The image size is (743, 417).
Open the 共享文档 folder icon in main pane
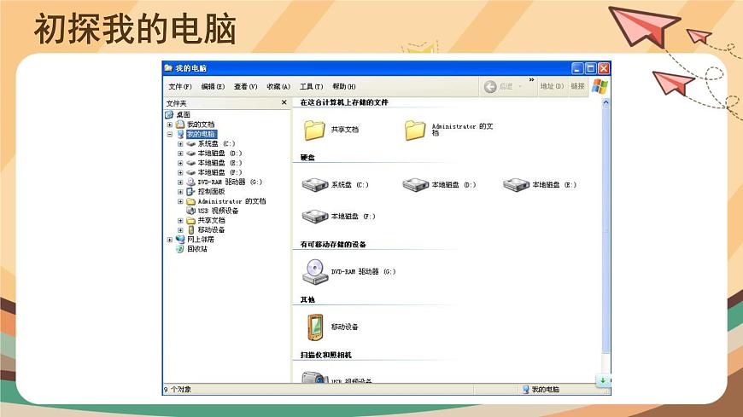point(314,130)
